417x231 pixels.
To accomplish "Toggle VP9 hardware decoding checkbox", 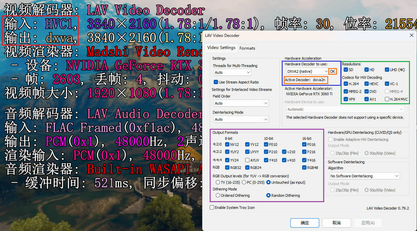I will pos(346,99).
